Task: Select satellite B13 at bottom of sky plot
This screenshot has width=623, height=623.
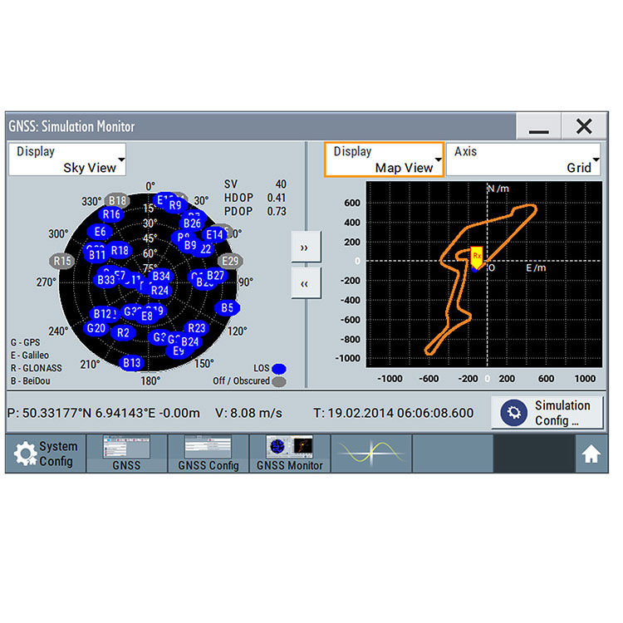Action: coord(131,362)
